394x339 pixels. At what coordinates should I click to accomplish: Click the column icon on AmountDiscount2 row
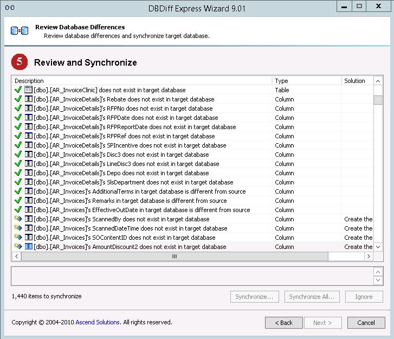[x=28, y=247]
